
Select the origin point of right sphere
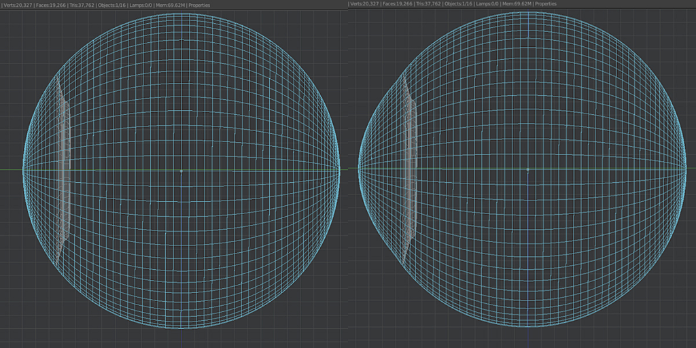coord(527,169)
